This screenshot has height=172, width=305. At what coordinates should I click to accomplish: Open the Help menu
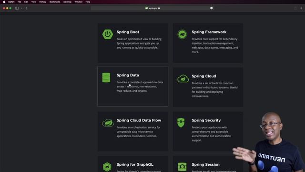click(88, 2)
